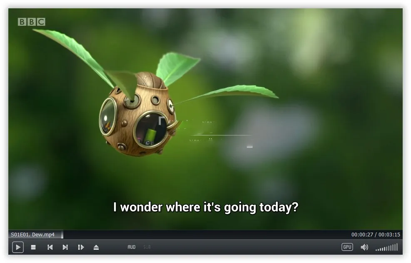Advance one frame with frame step

81,247
